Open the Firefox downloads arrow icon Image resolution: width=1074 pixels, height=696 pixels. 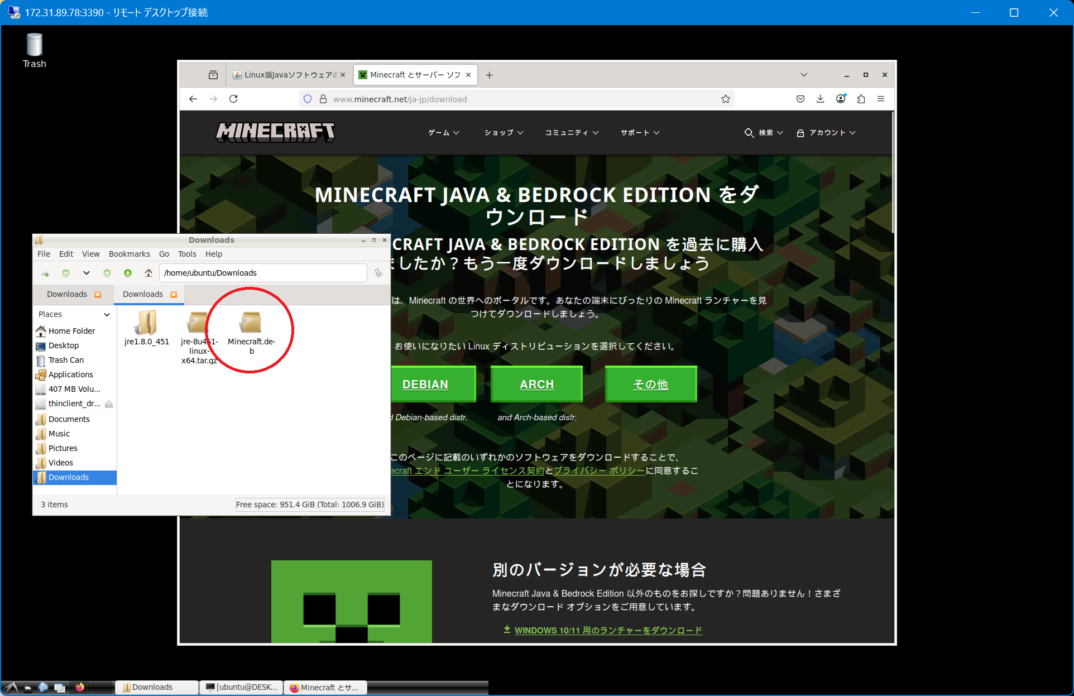point(820,99)
